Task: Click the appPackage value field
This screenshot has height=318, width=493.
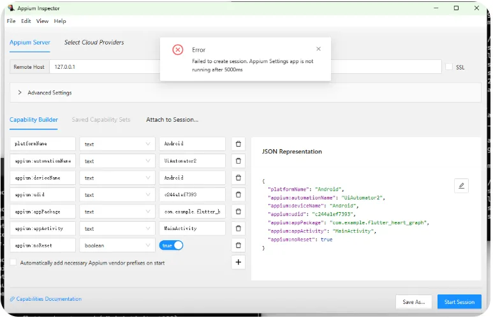Action: click(192, 212)
